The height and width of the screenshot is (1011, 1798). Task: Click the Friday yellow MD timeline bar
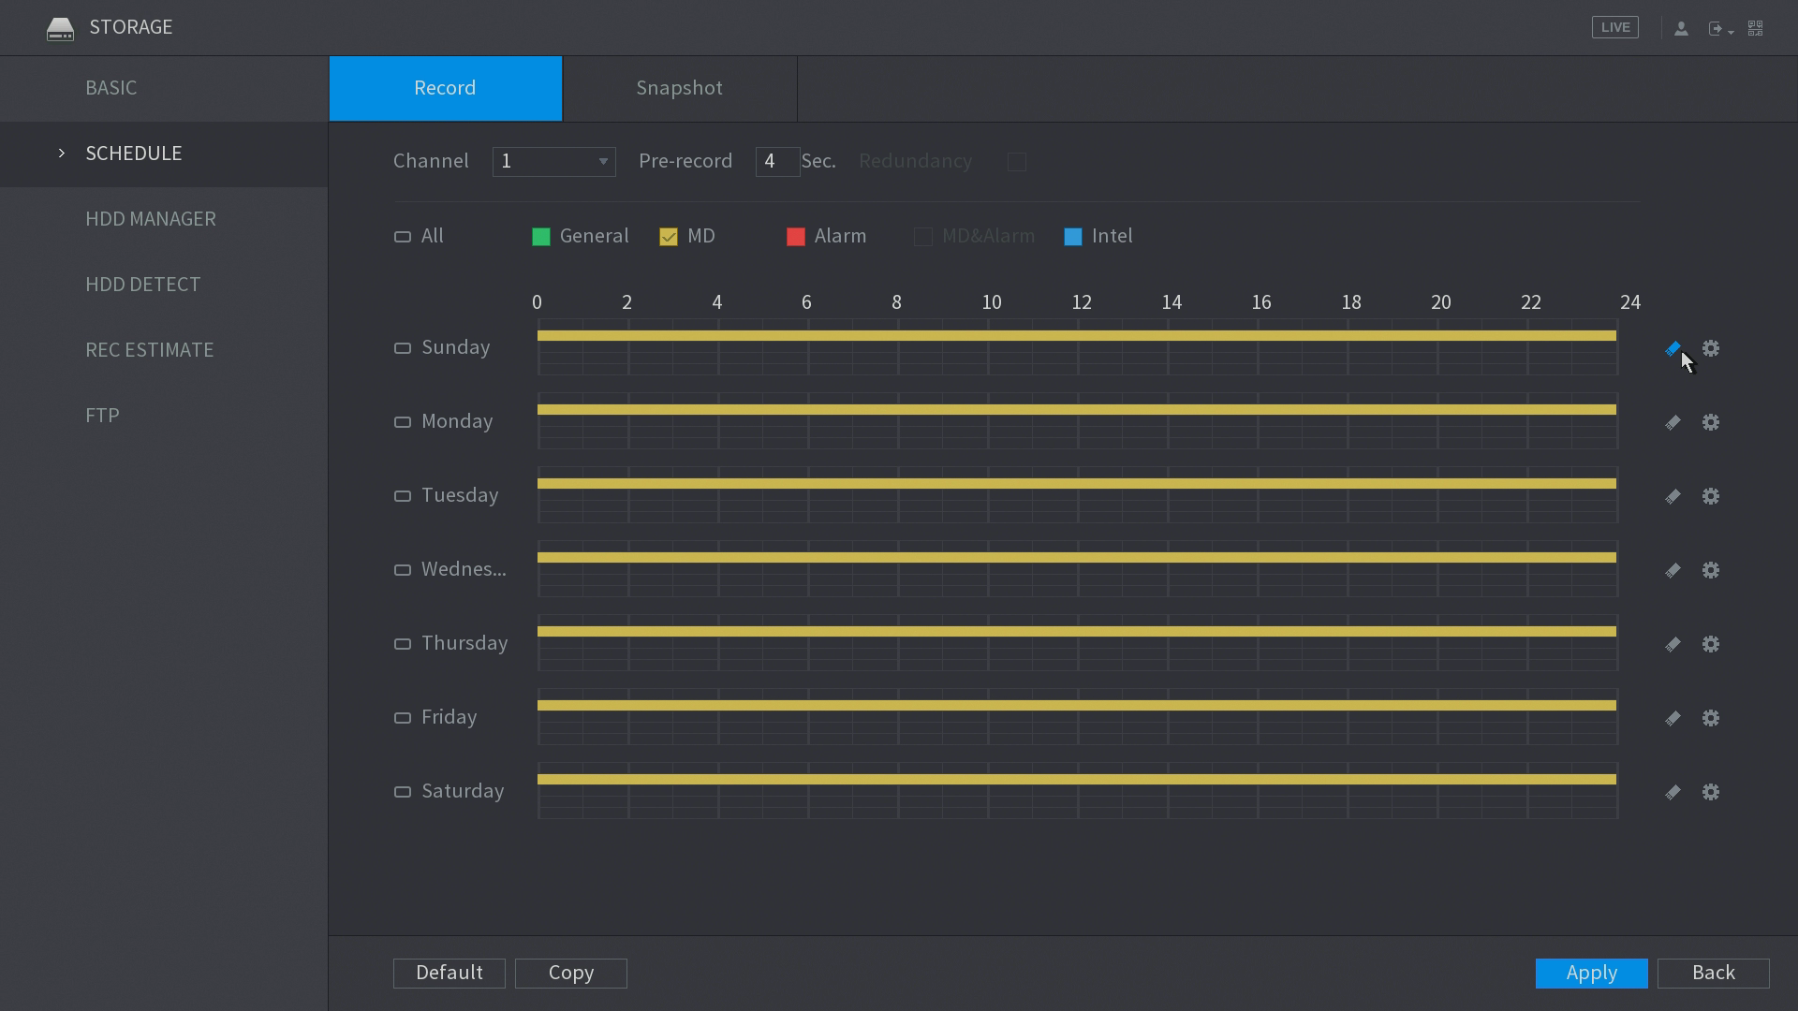(x=1077, y=705)
